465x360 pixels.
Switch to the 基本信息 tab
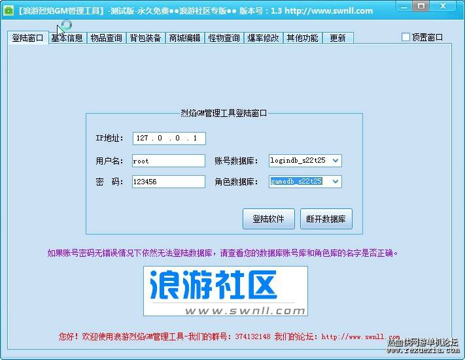67,38
